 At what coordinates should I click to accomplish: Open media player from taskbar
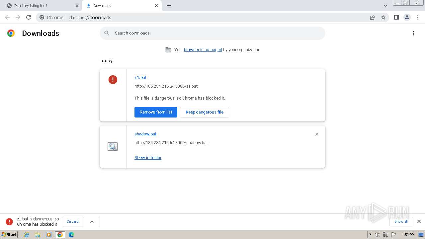click(49, 235)
